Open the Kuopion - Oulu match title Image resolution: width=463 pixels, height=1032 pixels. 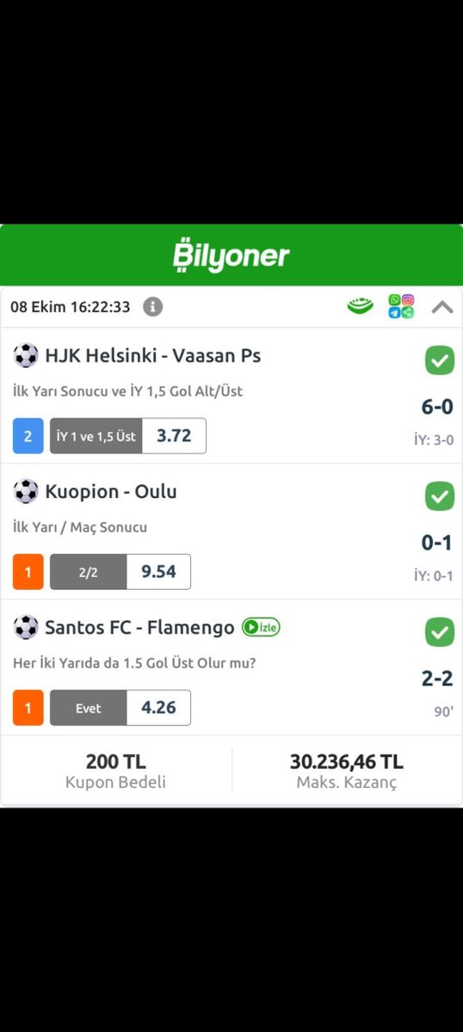pyautogui.click(x=111, y=491)
